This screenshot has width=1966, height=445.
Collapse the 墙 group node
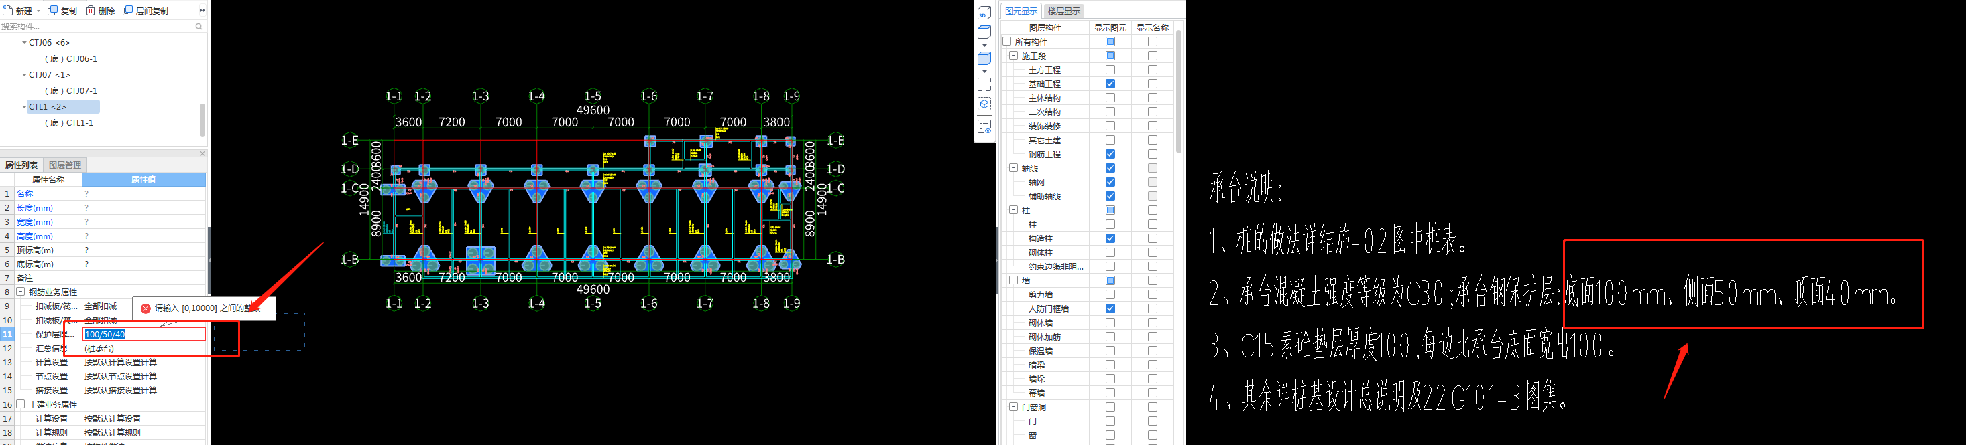pyautogui.click(x=1014, y=280)
